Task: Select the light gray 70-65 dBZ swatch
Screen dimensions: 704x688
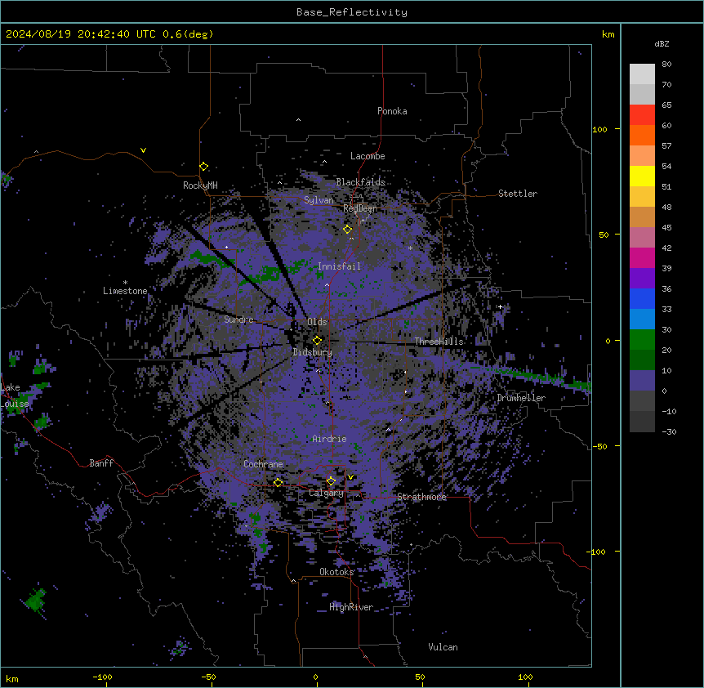Action: pyautogui.click(x=642, y=94)
